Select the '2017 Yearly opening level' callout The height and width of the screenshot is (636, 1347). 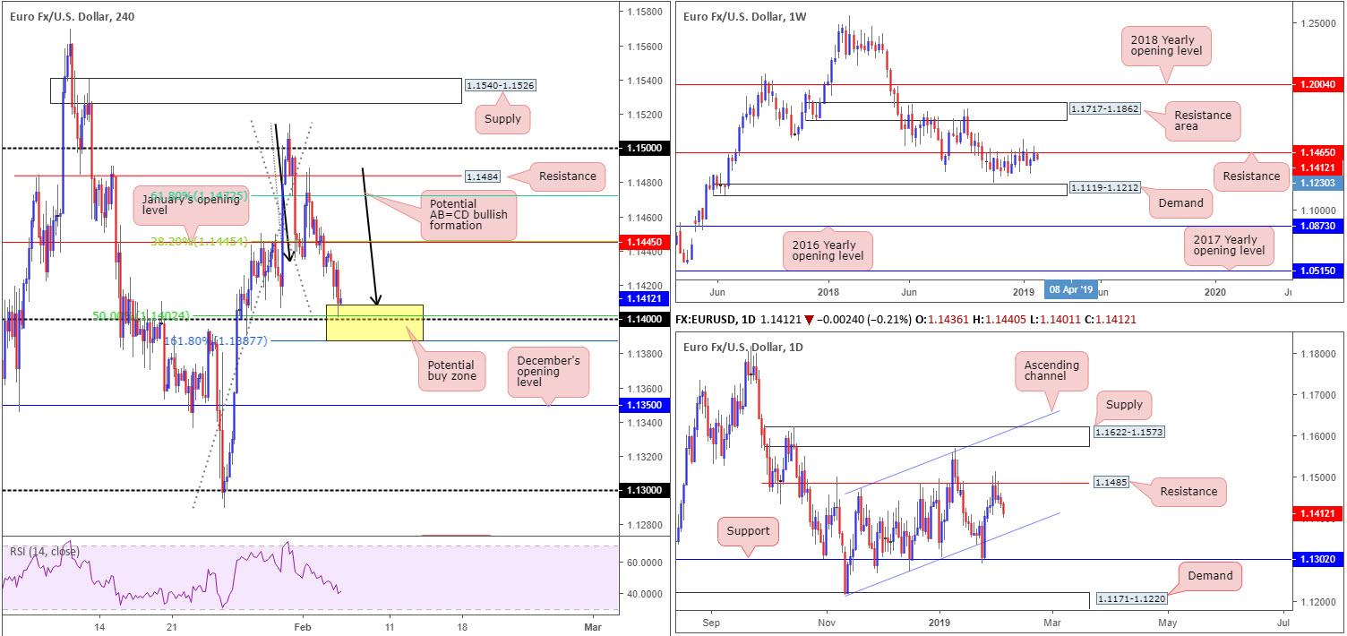pos(1227,245)
